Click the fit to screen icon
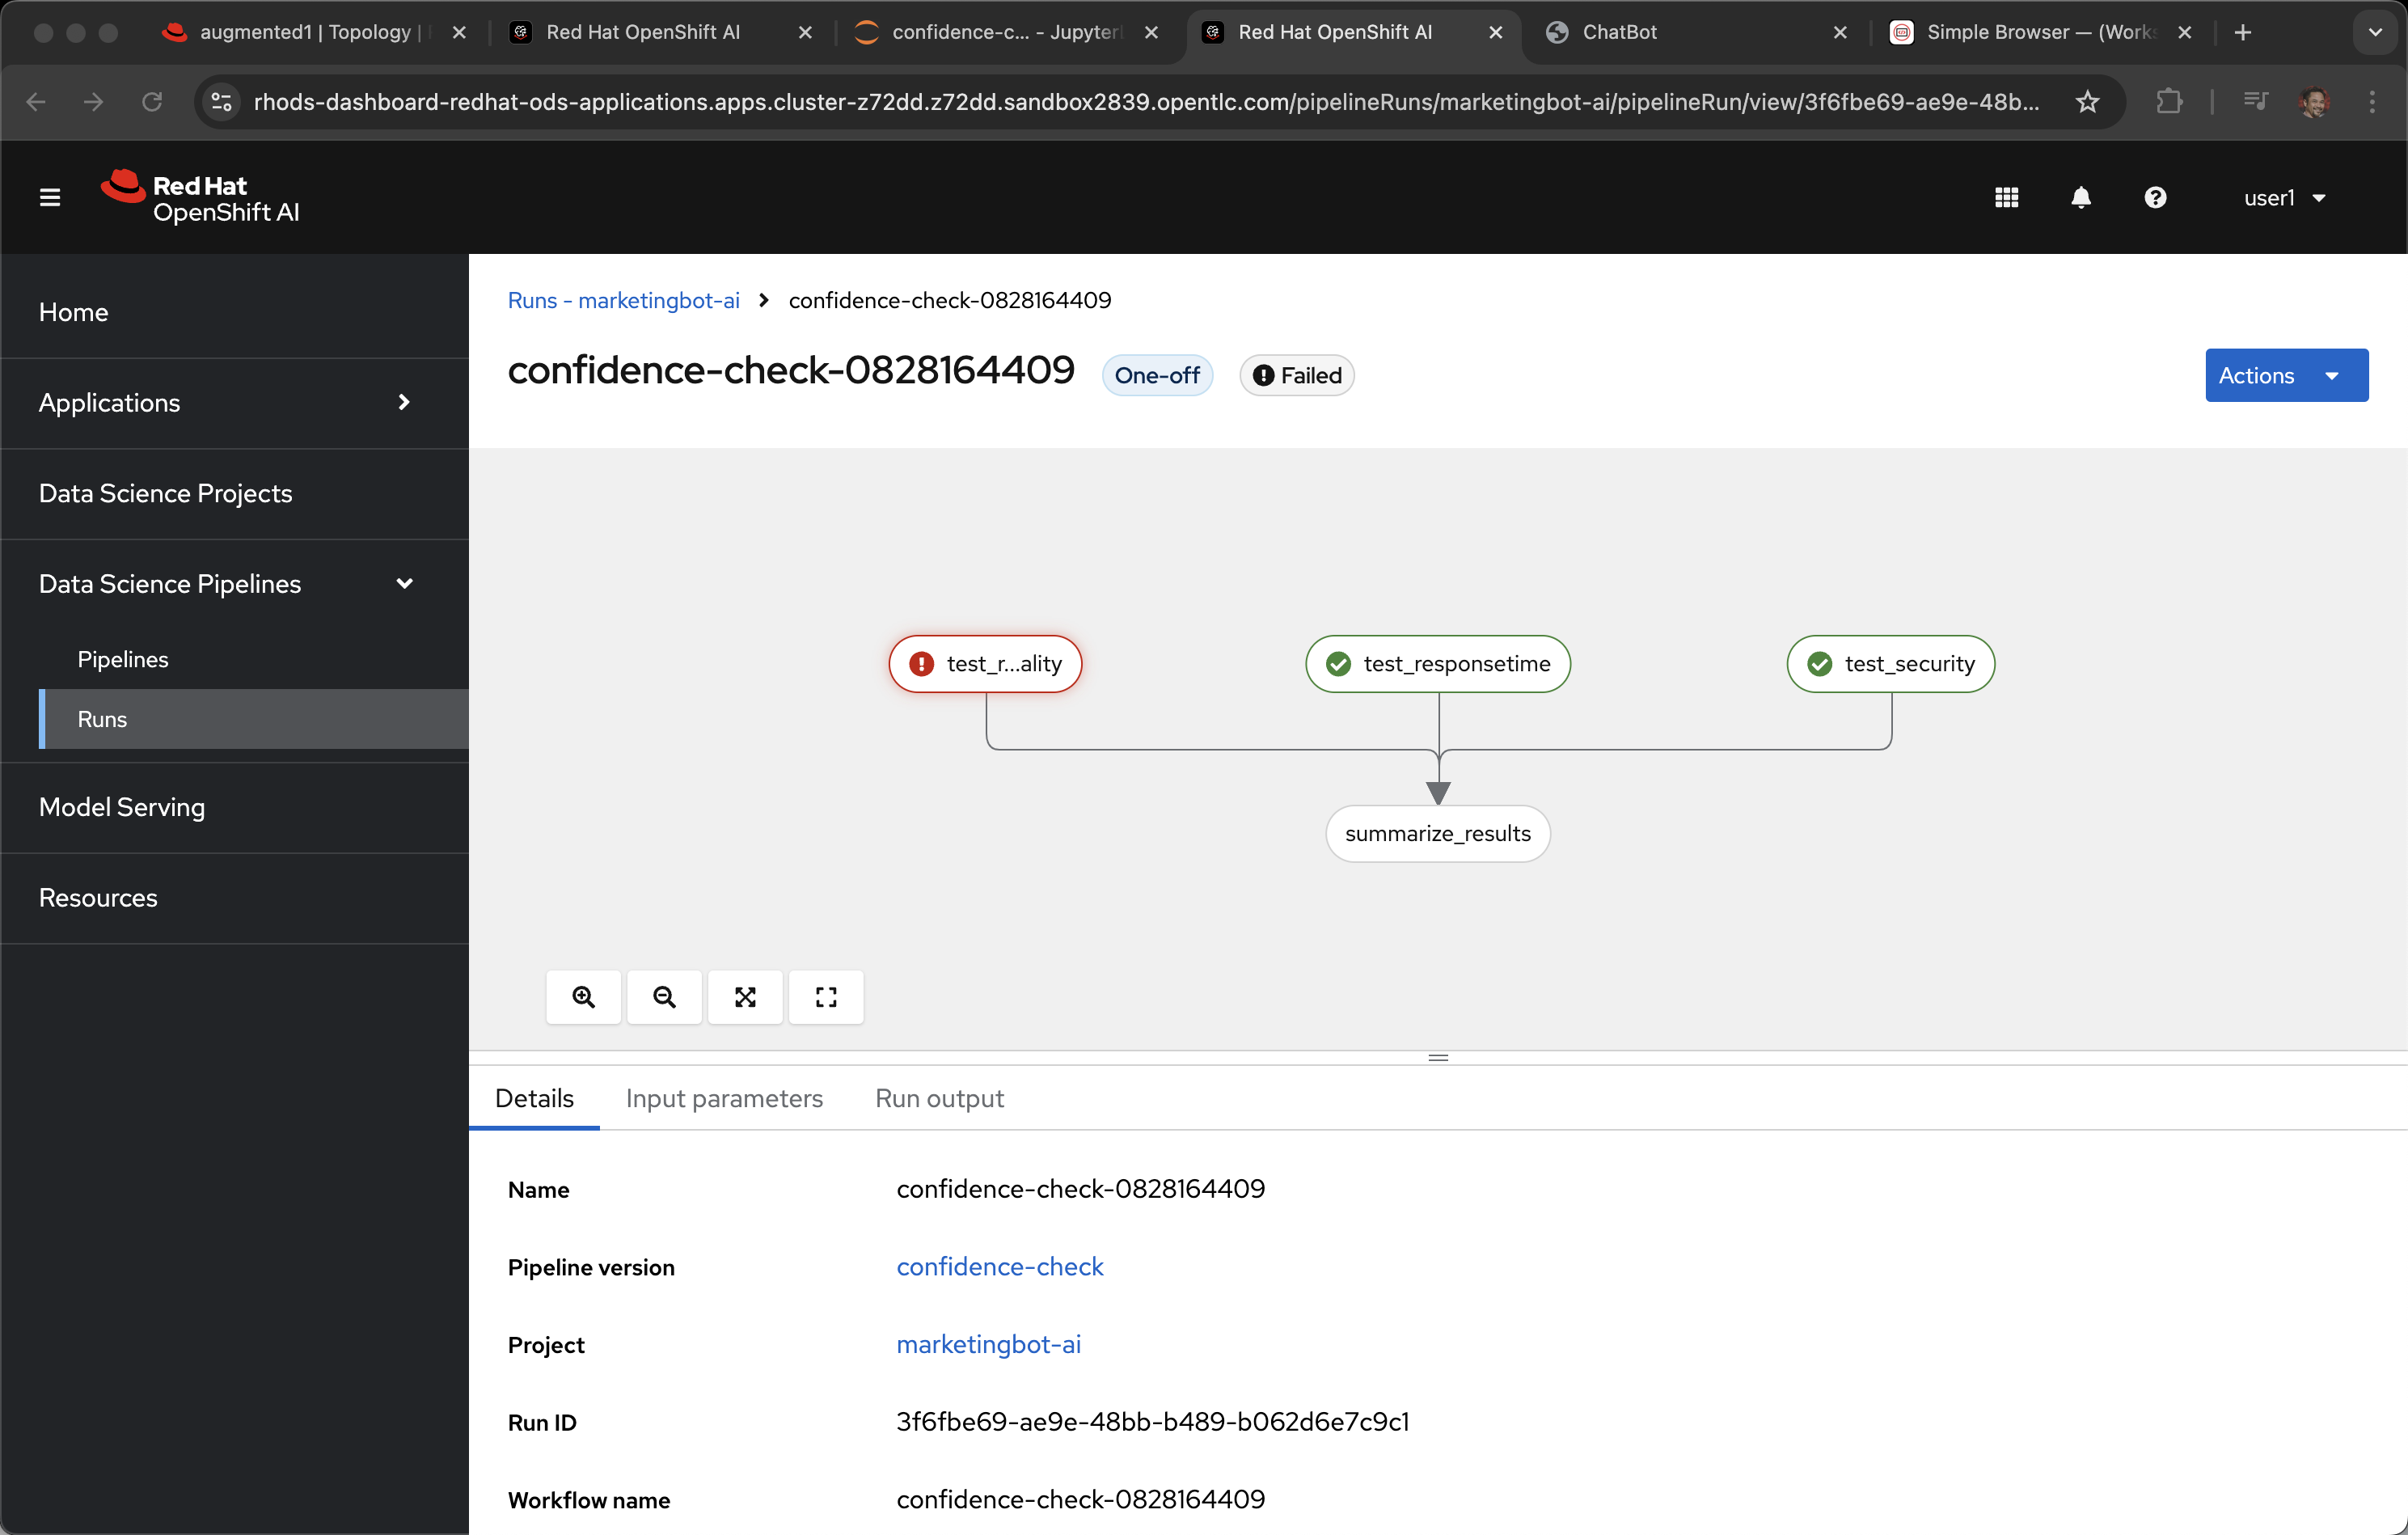The height and width of the screenshot is (1535, 2408). [745, 997]
